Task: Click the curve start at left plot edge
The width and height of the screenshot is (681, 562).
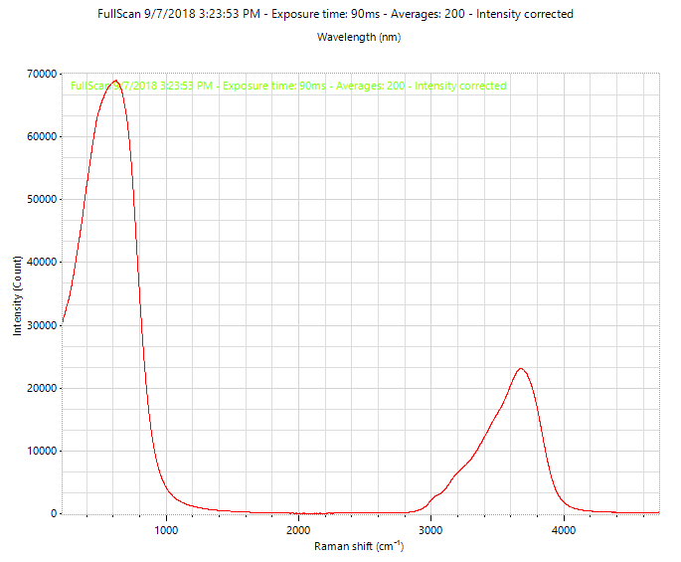Action: tap(63, 322)
